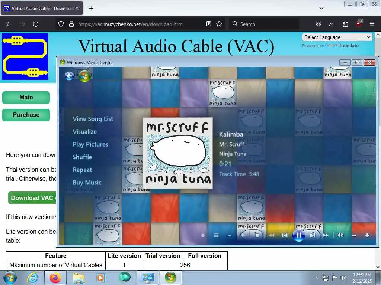Select Buy Music in Media Center menu
381x285 pixels.
click(87, 183)
